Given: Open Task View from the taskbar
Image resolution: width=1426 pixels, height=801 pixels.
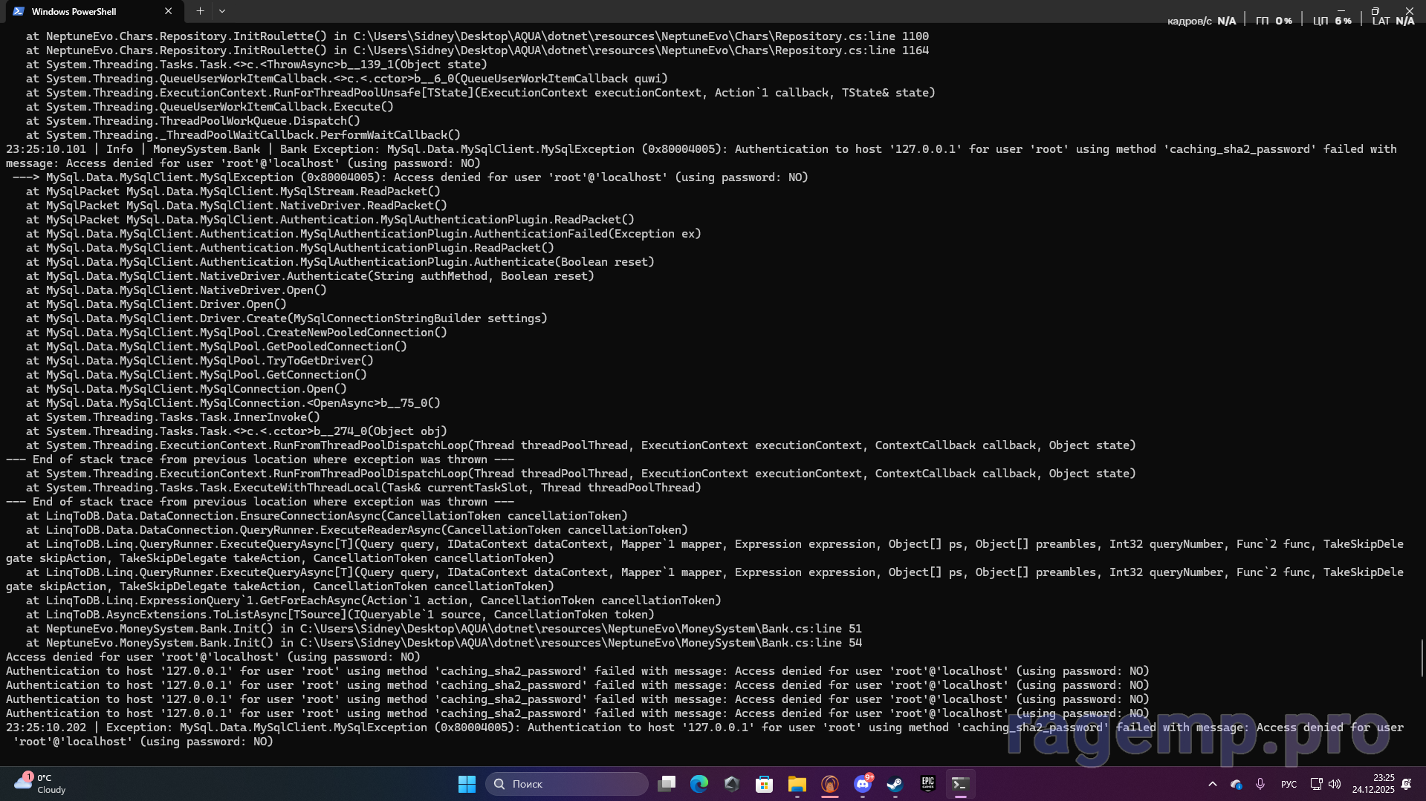Looking at the screenshot, I should (x=667, y=784).
